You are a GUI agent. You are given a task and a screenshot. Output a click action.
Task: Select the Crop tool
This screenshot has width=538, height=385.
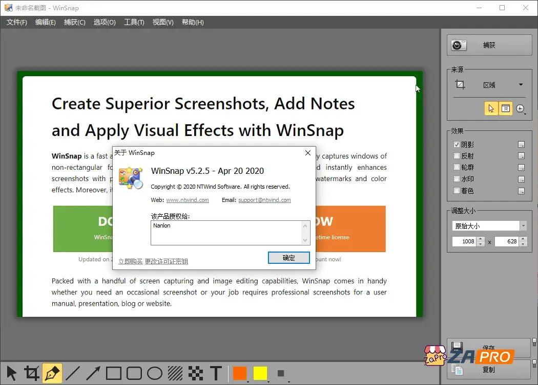(x=32, y=373)
